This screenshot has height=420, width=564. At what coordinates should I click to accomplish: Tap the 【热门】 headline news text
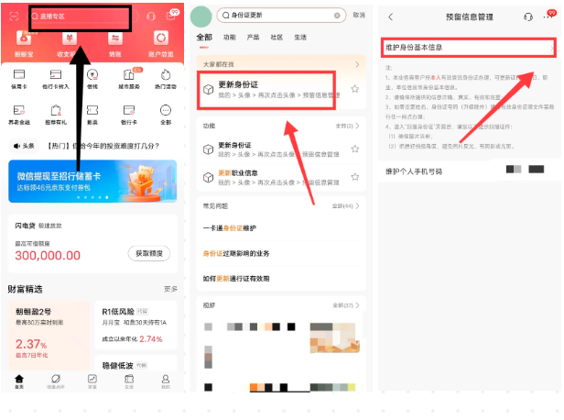tap(103, 146)
